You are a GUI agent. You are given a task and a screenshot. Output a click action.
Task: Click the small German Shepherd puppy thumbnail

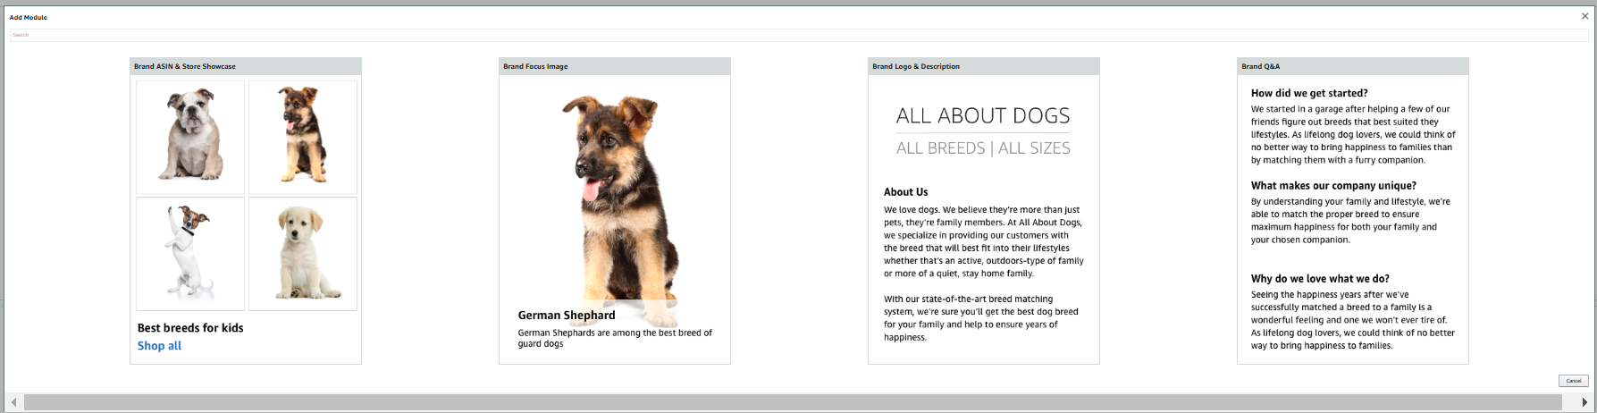303,137
